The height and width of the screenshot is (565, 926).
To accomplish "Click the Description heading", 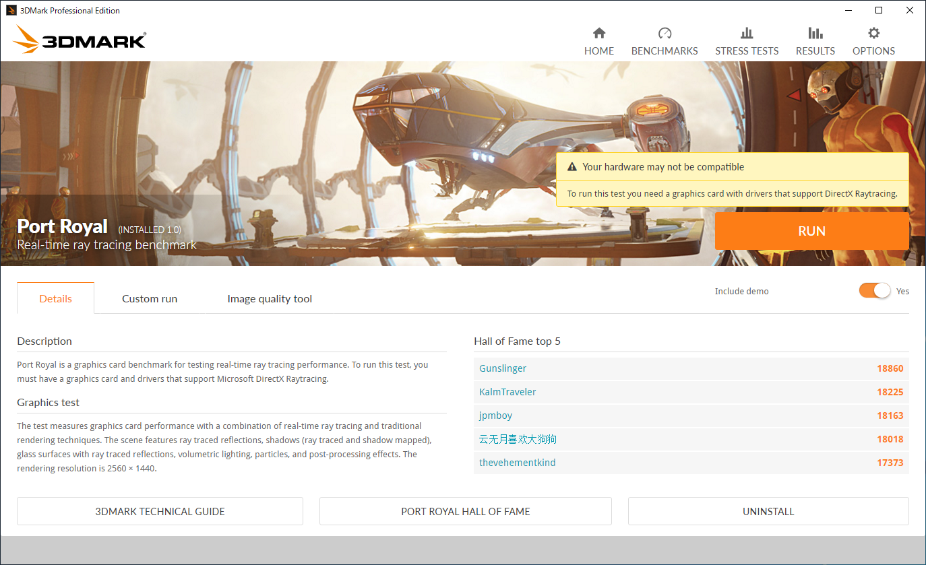I will pos(44,341).
